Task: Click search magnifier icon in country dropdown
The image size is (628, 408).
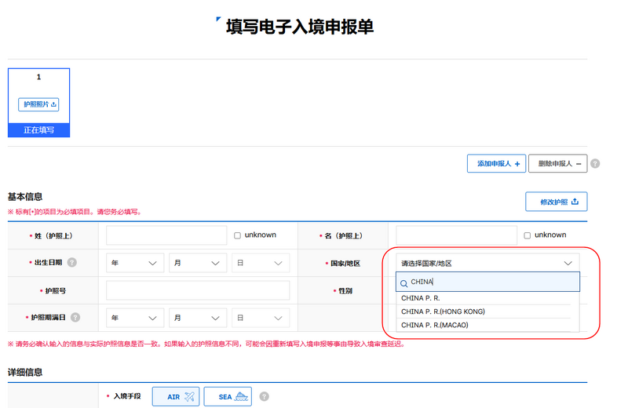Action: (404, 282)
